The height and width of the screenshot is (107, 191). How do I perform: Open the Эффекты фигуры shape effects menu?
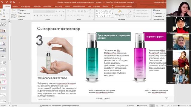click(x=141, y=16)
